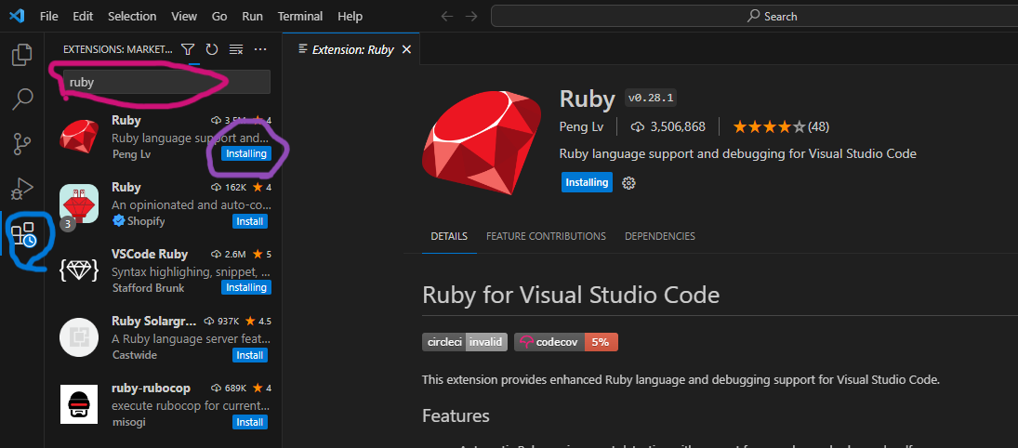Click Installing button for VSCode Ruby

[x=246, y=287]
